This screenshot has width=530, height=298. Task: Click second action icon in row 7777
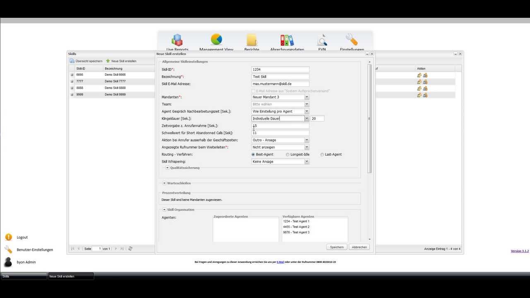pos(425,82)
